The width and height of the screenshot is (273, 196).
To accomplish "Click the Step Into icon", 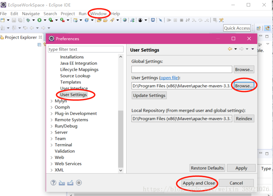I will coord(194,20).
